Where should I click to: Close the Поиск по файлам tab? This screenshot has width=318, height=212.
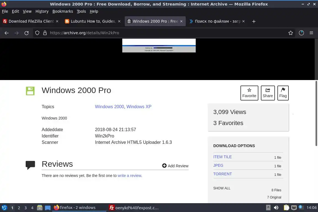(x=243, y=21)
